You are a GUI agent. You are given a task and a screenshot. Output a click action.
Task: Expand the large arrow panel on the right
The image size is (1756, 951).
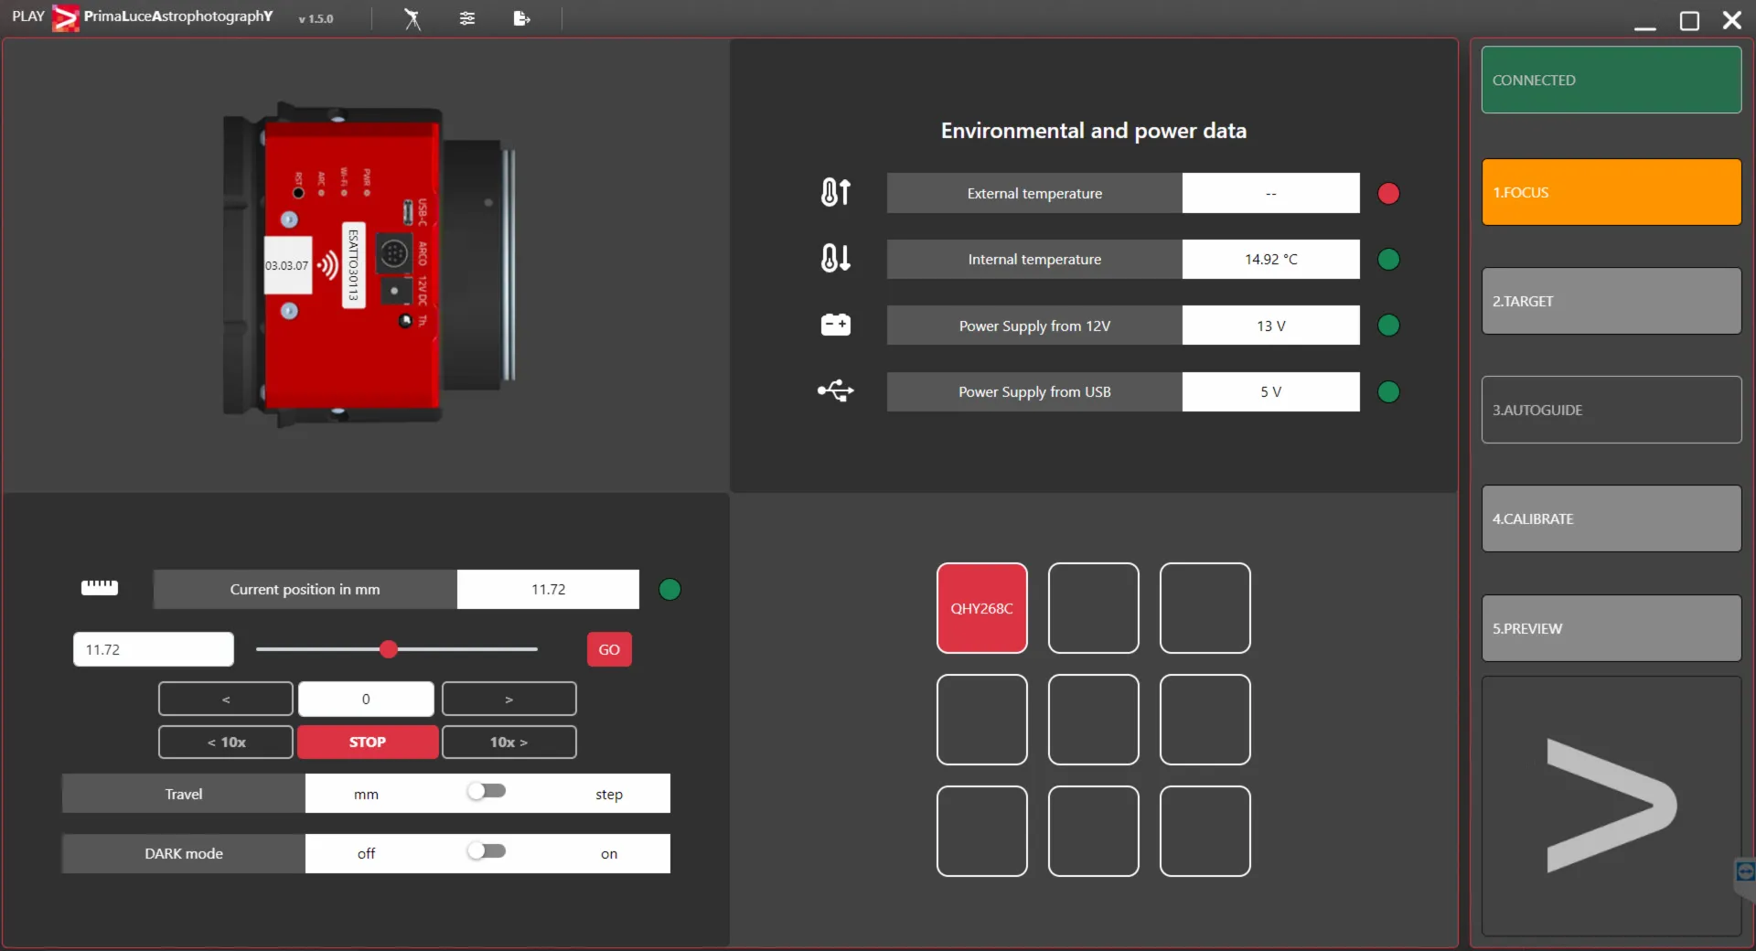[x=1611, y=806]
